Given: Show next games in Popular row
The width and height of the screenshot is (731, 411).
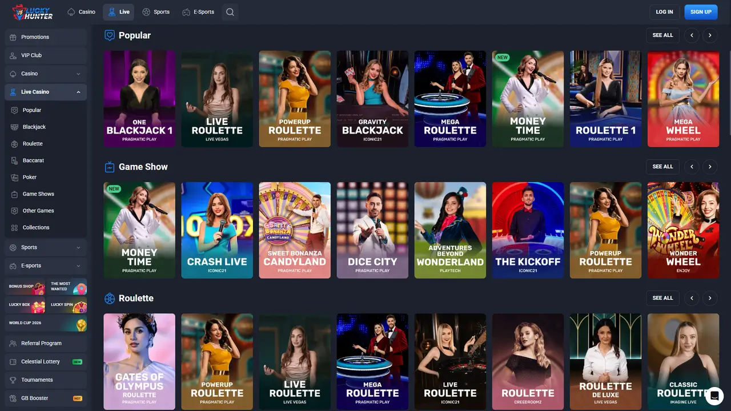Looking at the screenshot, I should tap(710, 35).
